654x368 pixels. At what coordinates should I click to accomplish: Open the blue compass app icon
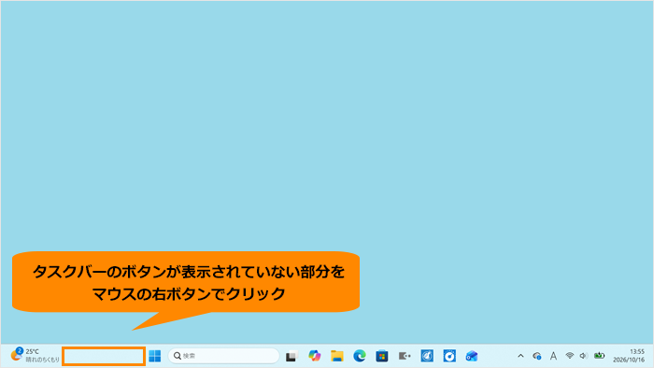[427, 356]
